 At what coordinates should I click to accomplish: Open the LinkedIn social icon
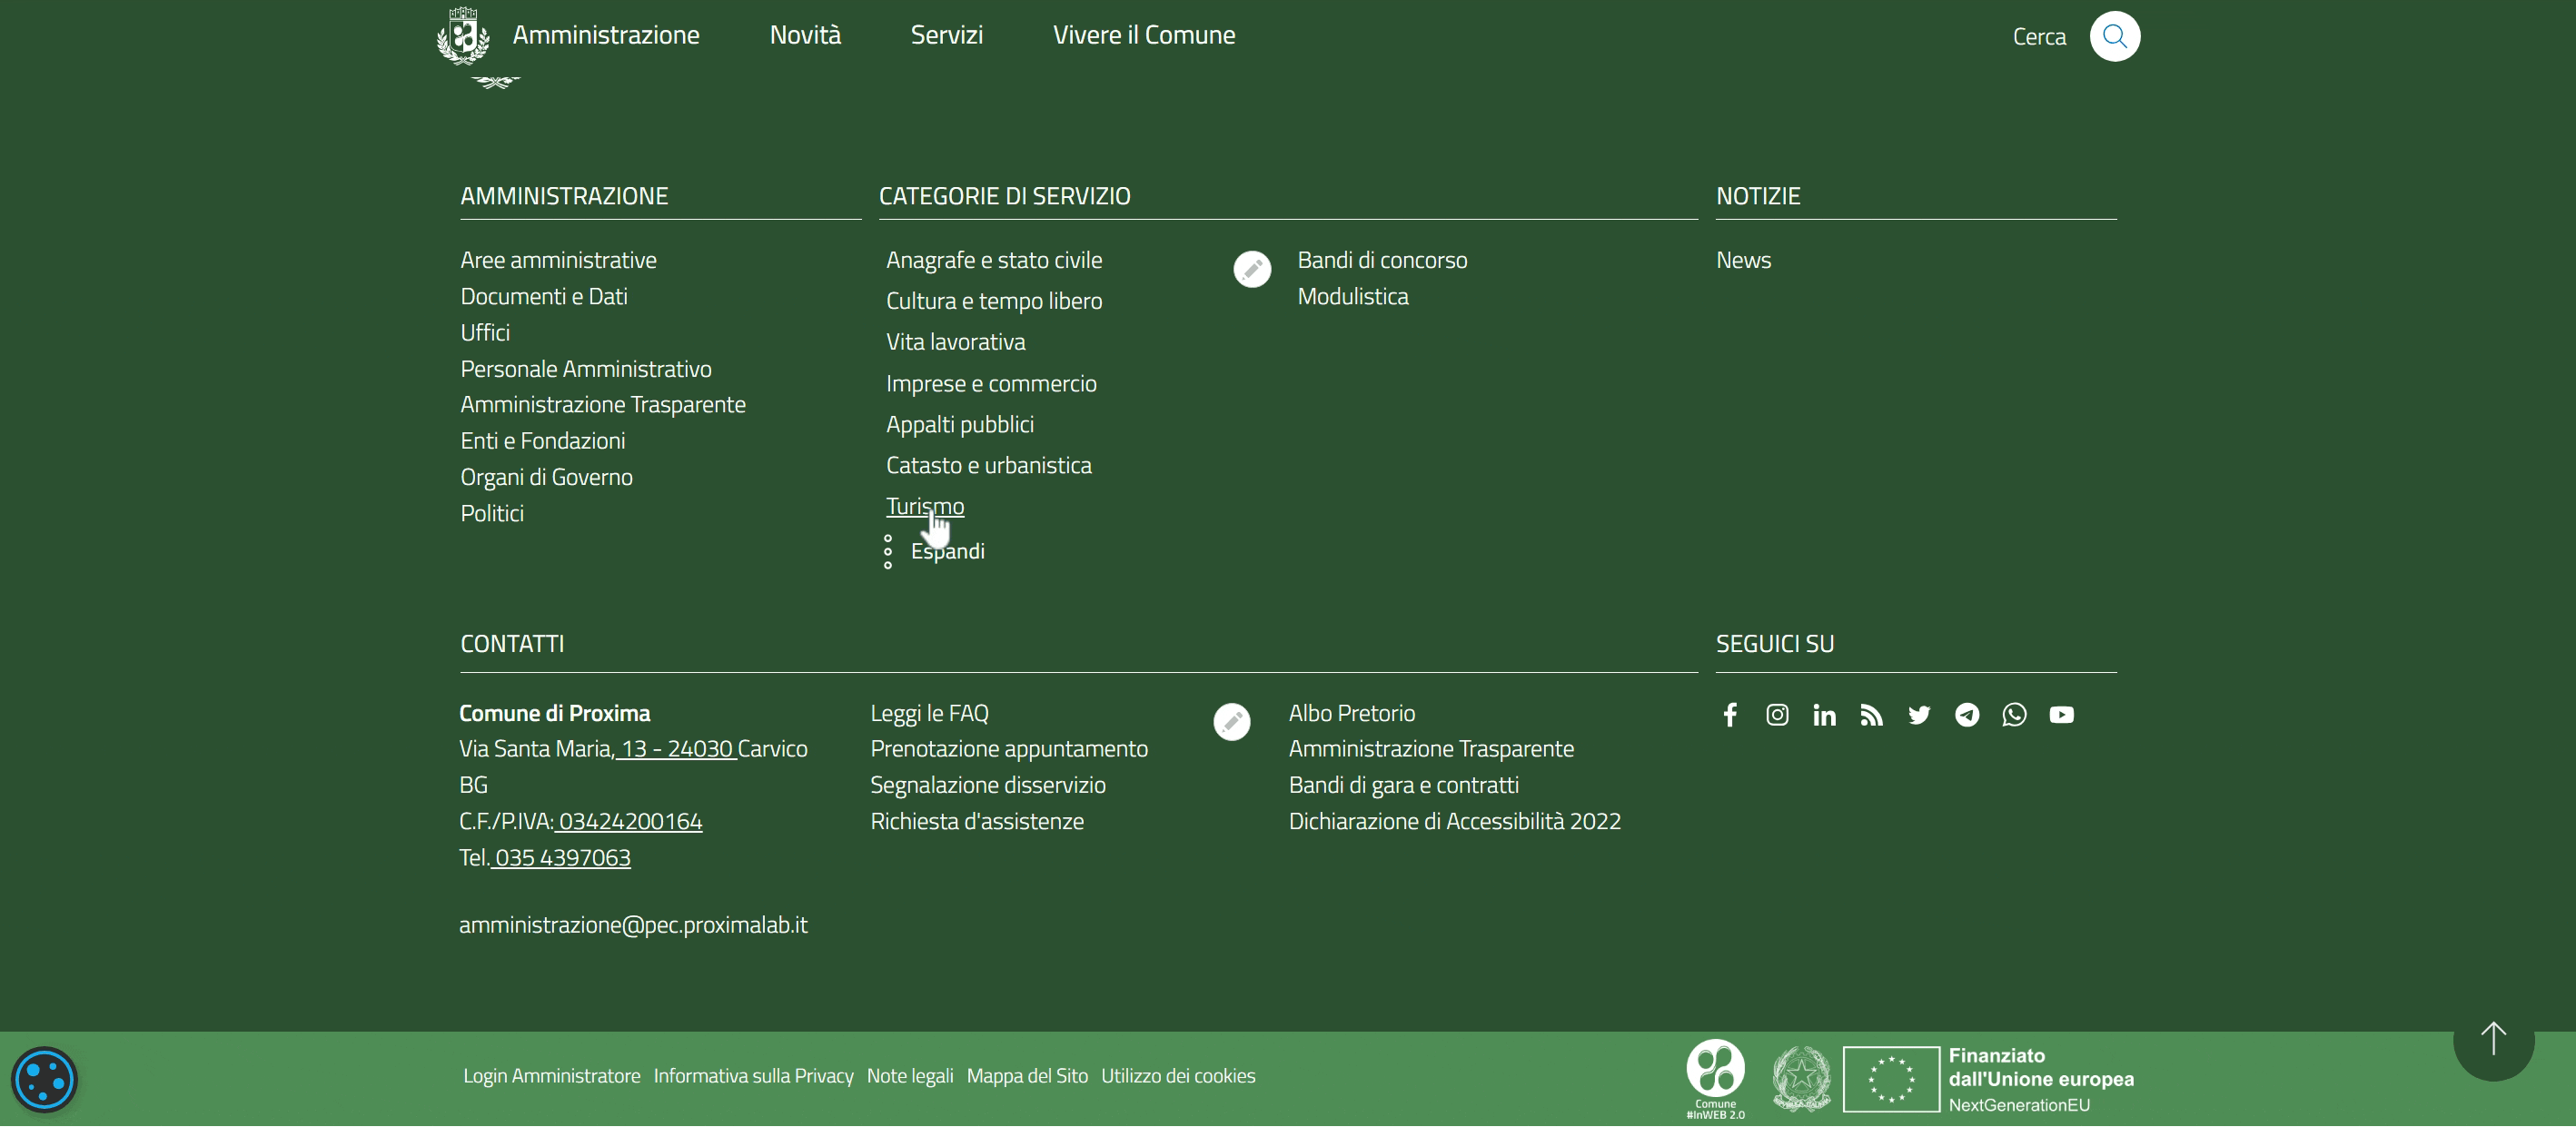click(x=1823, y=715)
